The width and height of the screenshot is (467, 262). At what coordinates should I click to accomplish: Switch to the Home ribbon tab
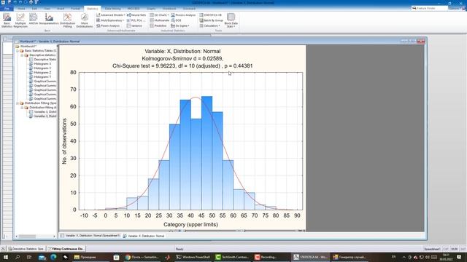[21, 9]
